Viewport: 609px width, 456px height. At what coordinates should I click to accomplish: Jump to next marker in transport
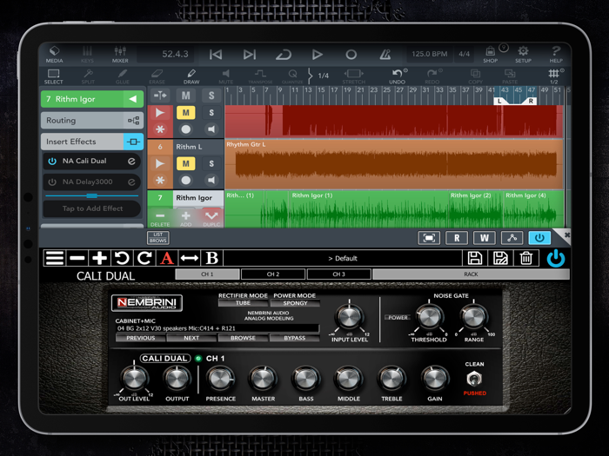pos(250,55)
